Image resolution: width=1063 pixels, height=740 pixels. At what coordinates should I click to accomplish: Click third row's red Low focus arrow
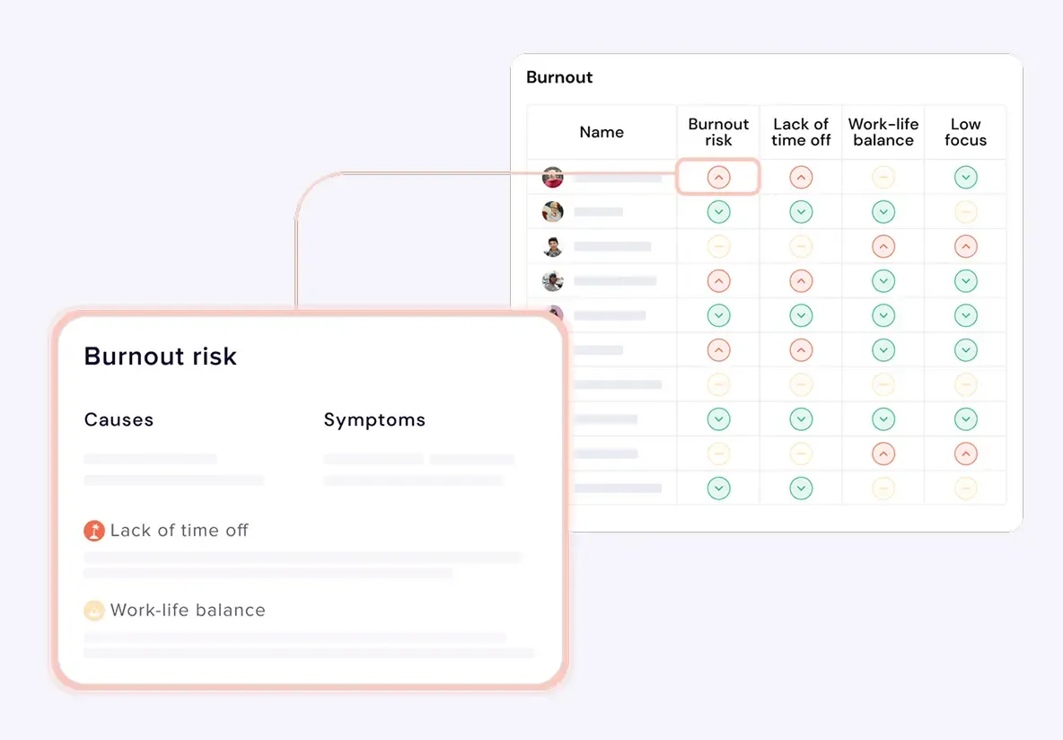(x=965, y=246)
